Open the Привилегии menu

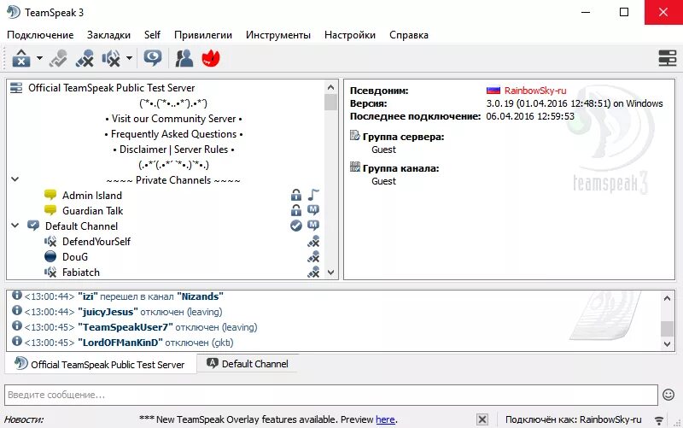tap(203, 35)
